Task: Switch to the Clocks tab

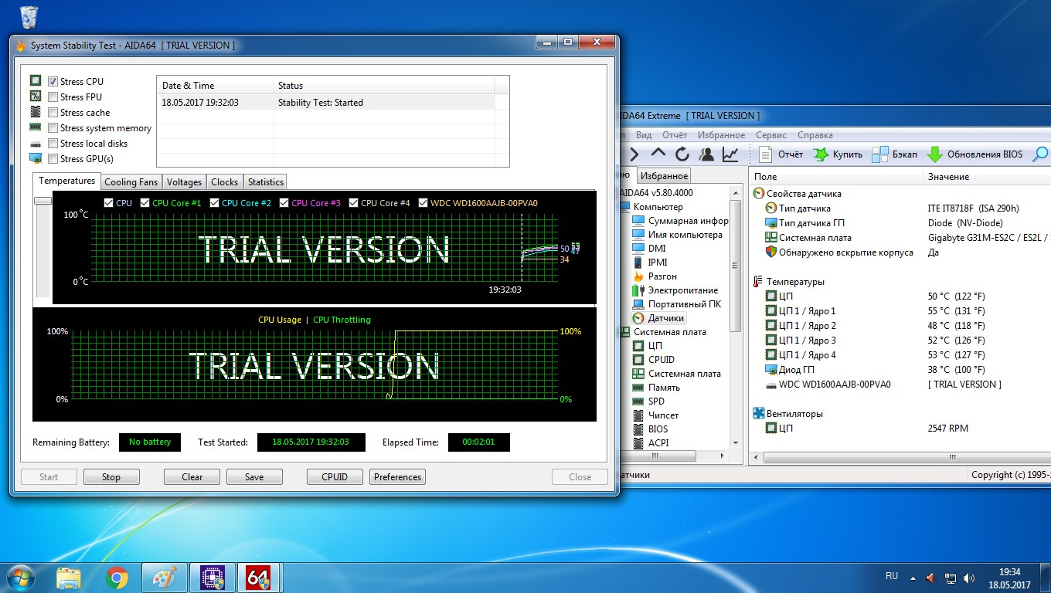Action: pos(224,182)
